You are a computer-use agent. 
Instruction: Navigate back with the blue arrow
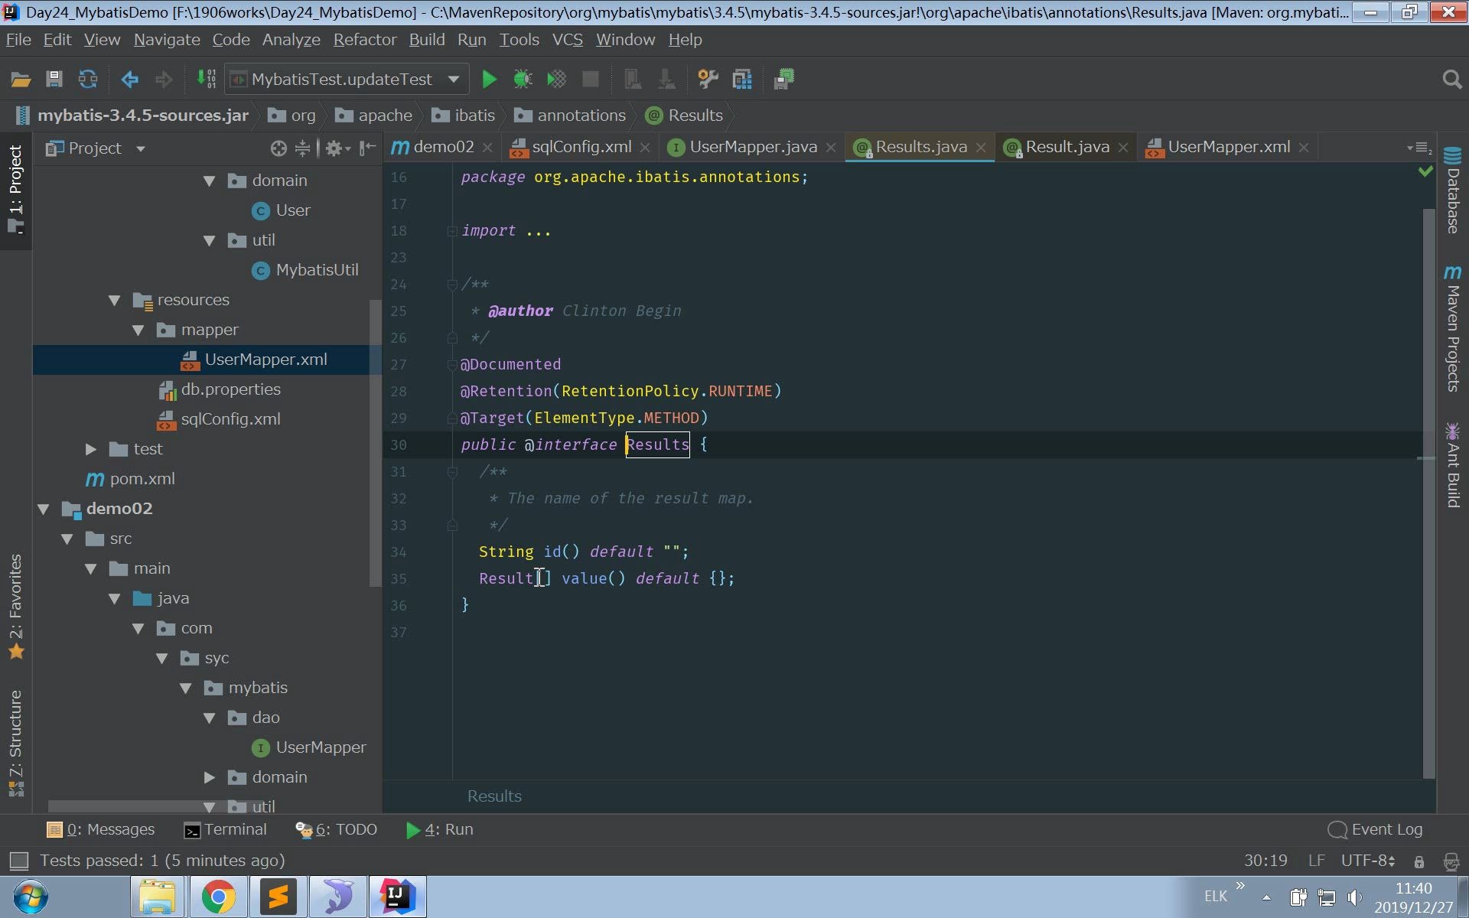129,79
